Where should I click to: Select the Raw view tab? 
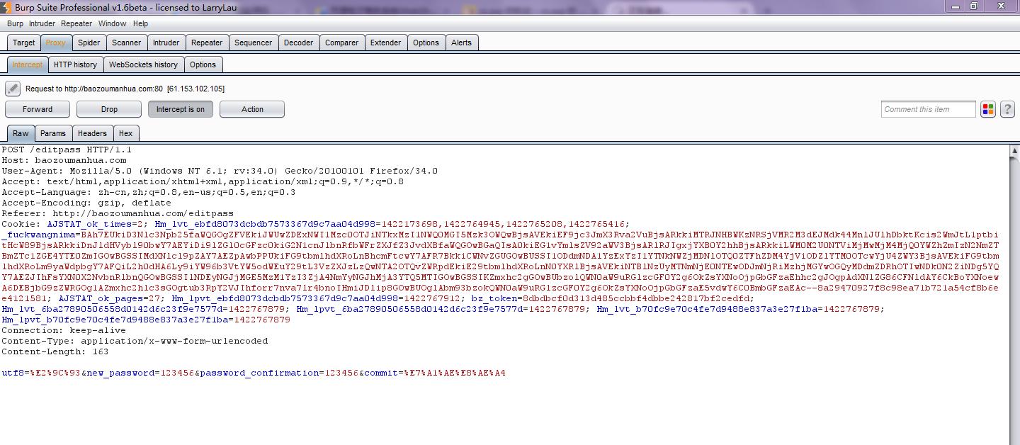click(x=21, y=133)
